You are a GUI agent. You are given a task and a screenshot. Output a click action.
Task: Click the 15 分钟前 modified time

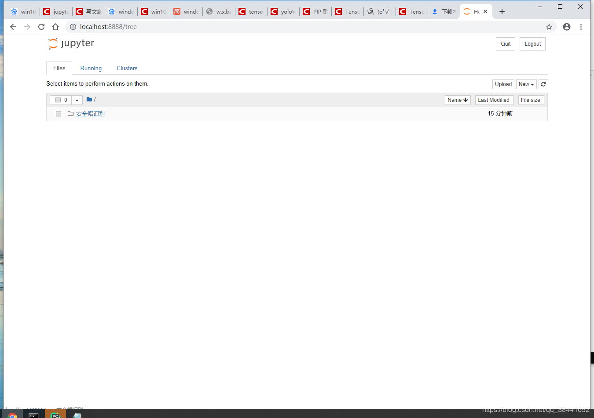500,113
